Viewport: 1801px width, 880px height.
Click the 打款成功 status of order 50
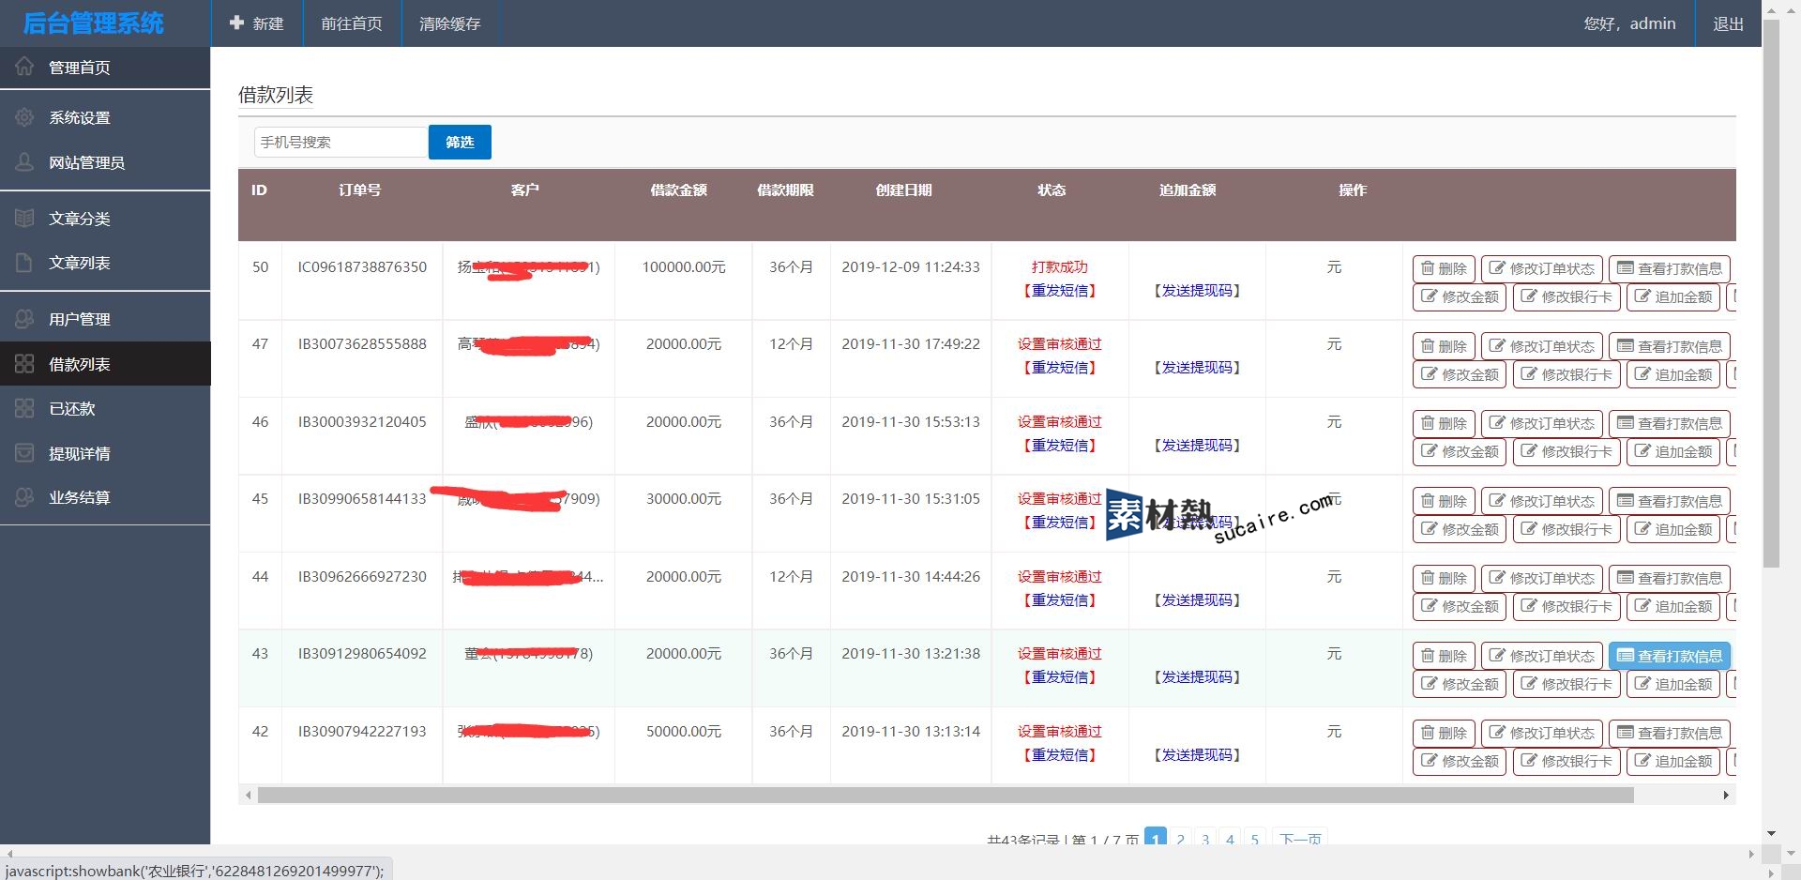[1060, 267]
